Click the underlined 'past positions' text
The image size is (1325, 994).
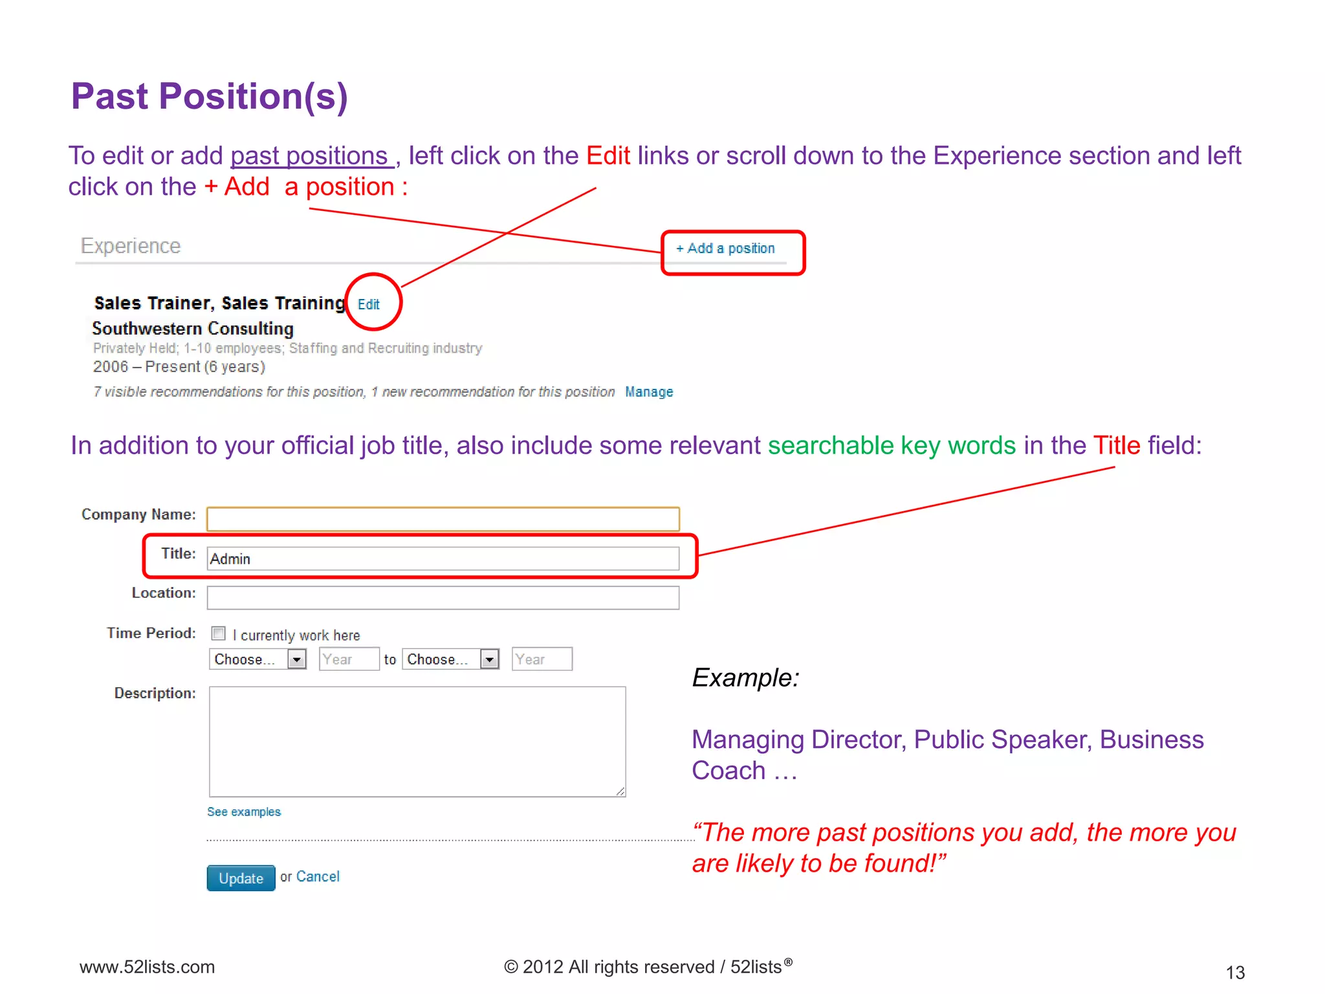click(x=310, y=156)
